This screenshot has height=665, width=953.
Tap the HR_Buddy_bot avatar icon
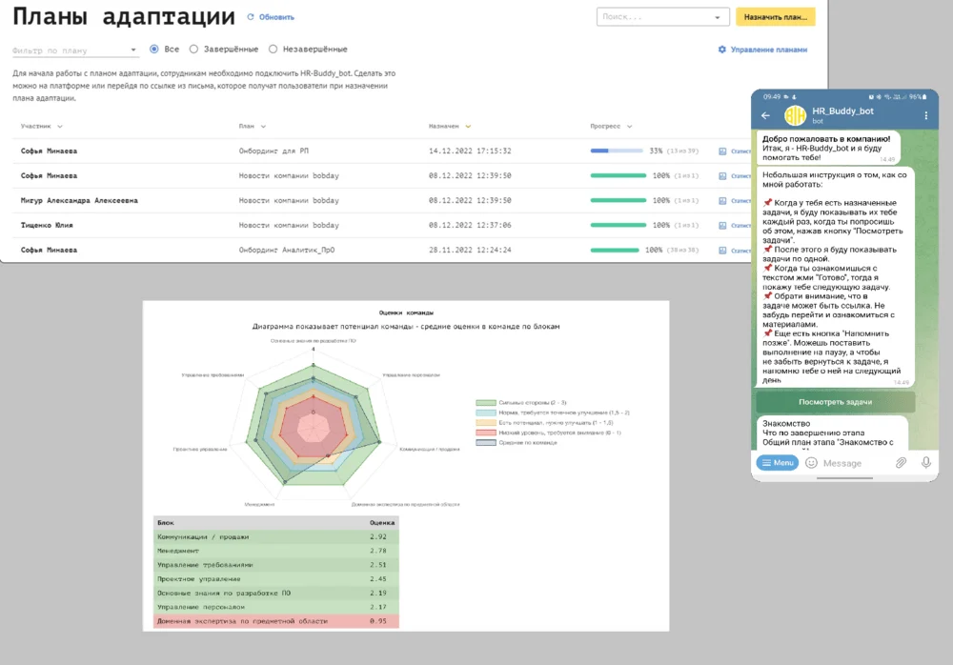[795, 116]
